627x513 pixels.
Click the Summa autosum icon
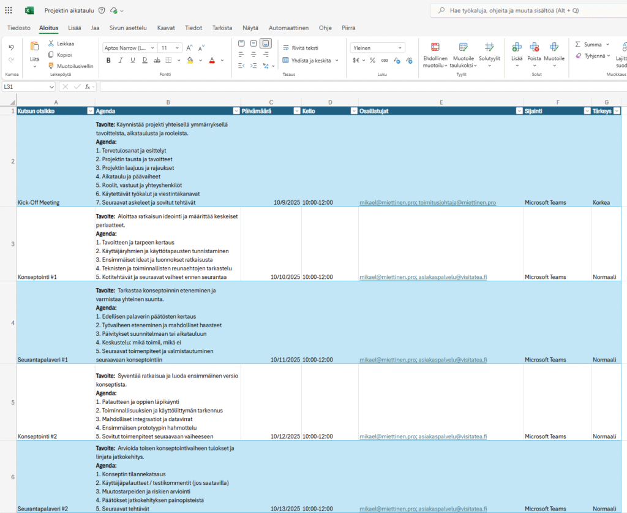[x=578, y=44]
